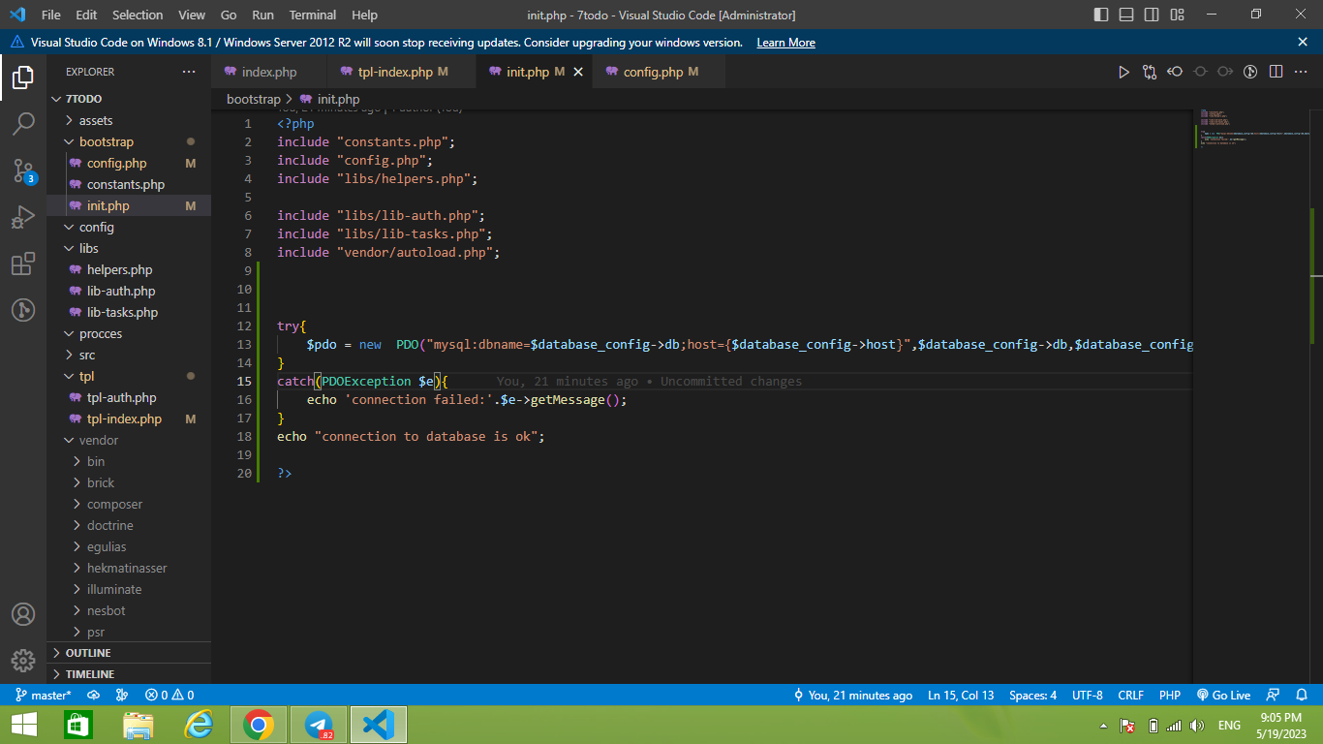Change encoding via UTF-8 indicator
This screenshot has width=1323, height=744.
click(x=1086, y=695)
